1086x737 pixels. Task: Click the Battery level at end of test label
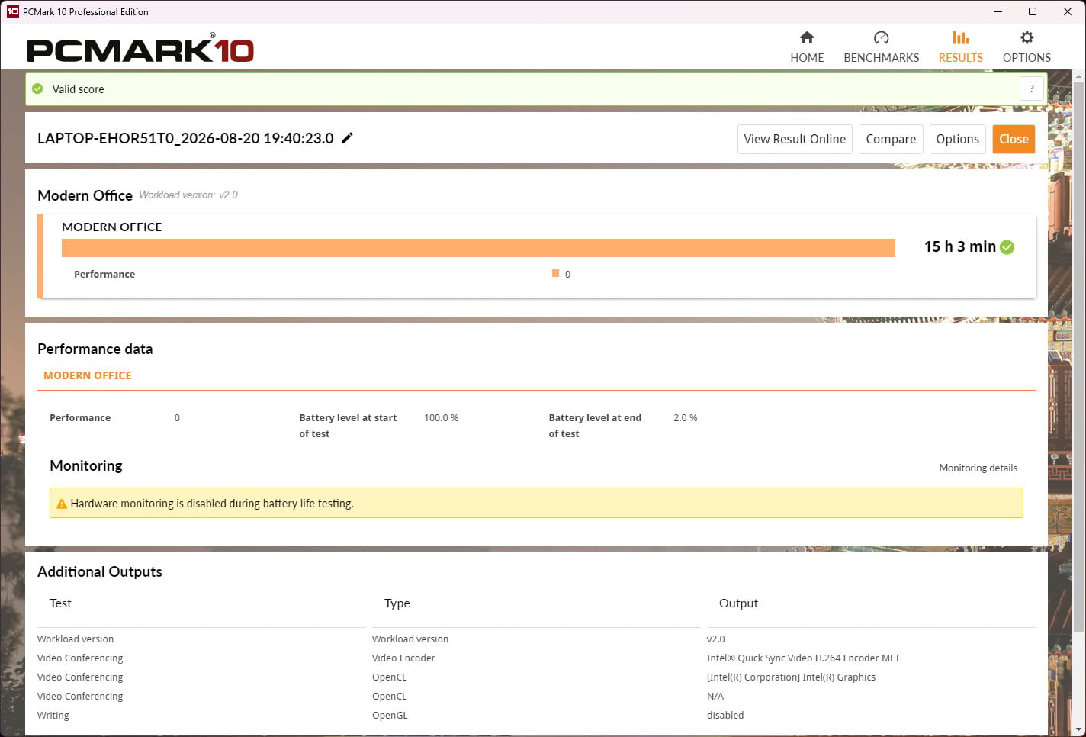tap(595, 425)
